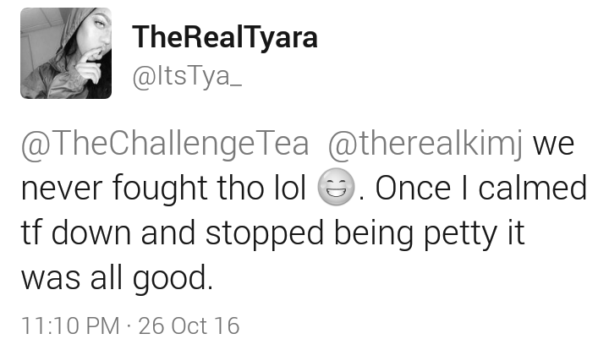Image resolution: width=609 pixels, height=361 pixels.
Task: Click the word "Once" after the emoji
Action: [x=413, y=188]
